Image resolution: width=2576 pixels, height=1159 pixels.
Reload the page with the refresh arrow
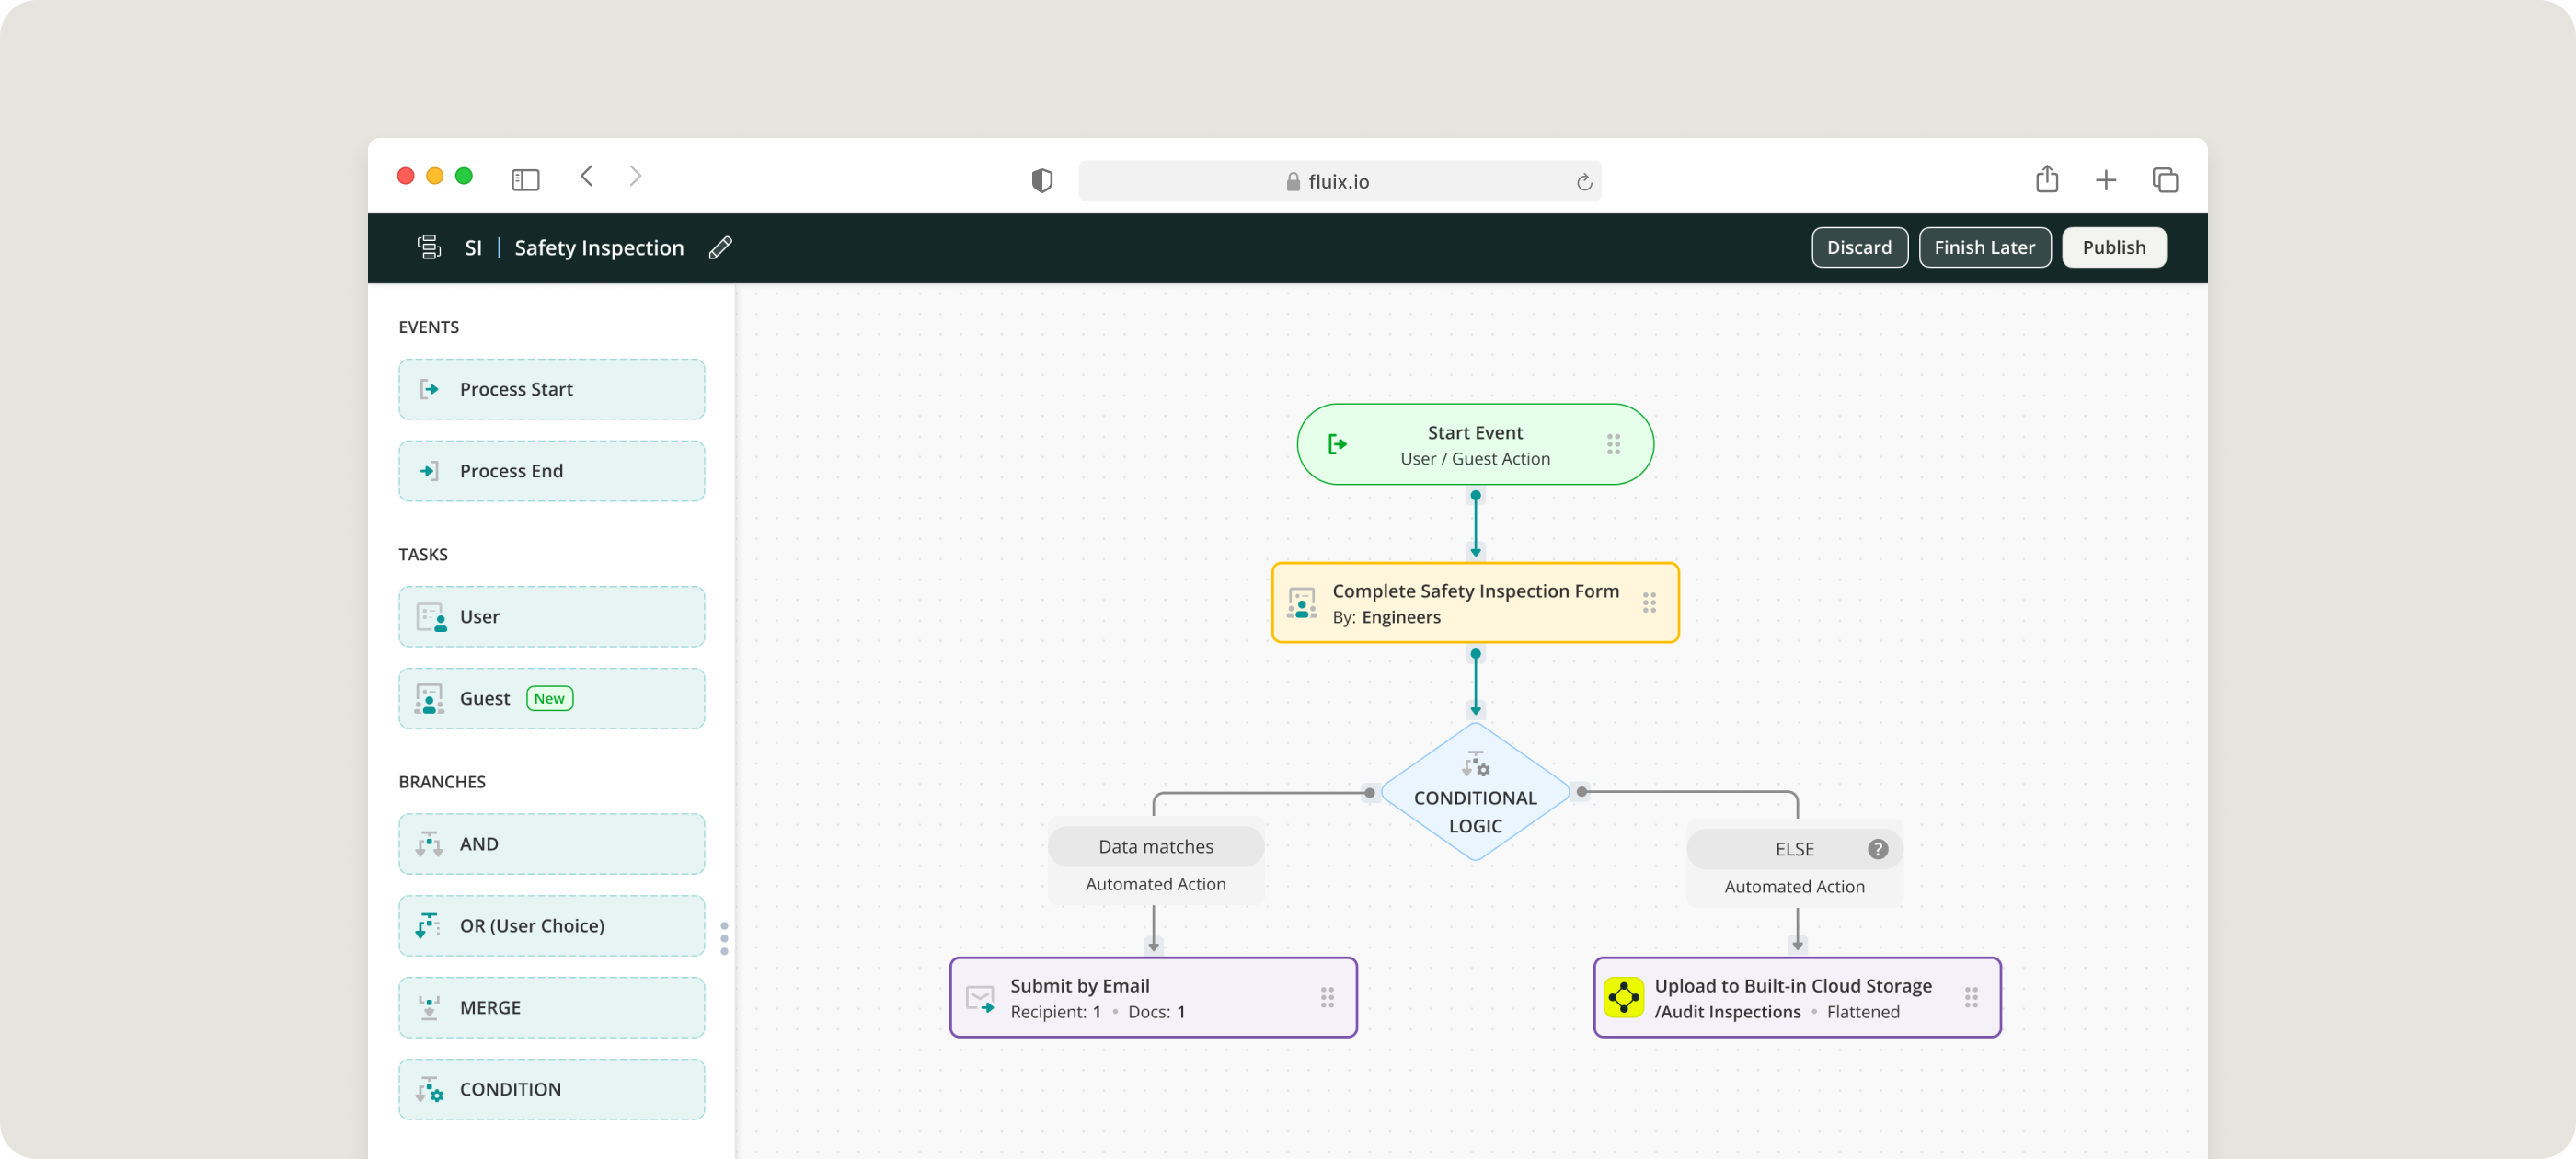click(1583, 182)
